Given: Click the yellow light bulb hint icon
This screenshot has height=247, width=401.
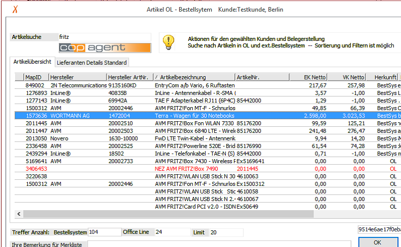Looking at the screenshot, I should tap(169, 42).
